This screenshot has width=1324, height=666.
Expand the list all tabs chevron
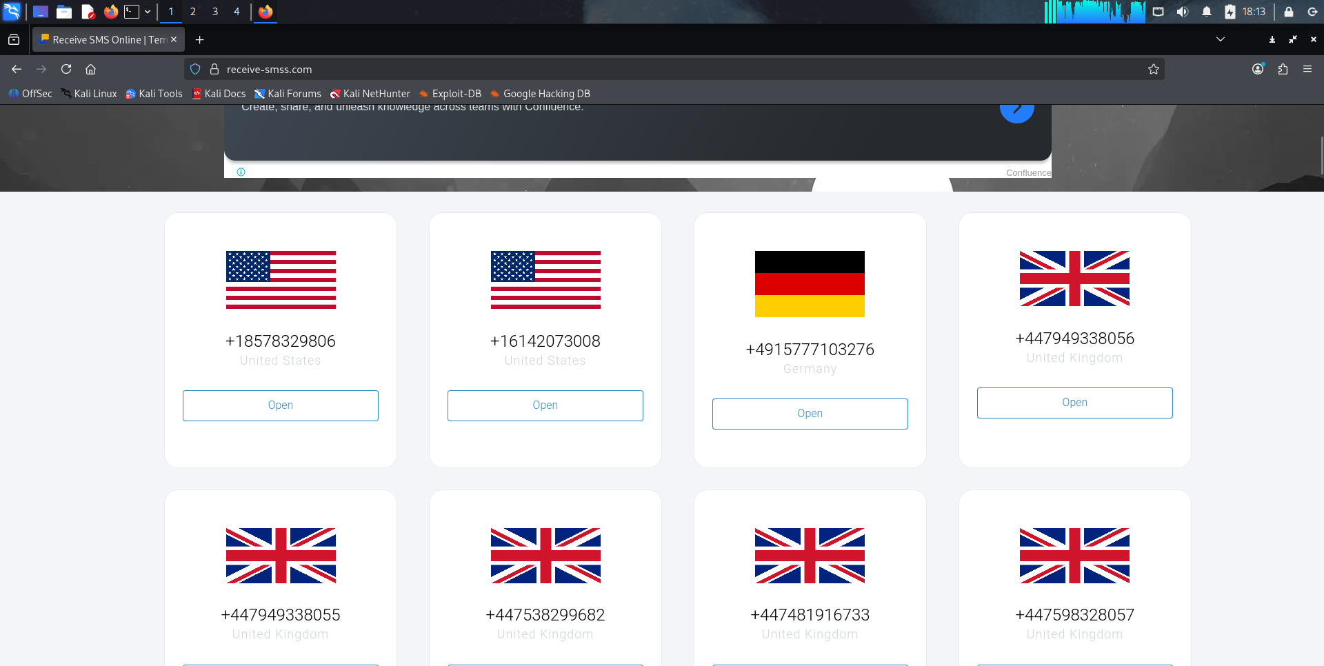click(1221, 39)
